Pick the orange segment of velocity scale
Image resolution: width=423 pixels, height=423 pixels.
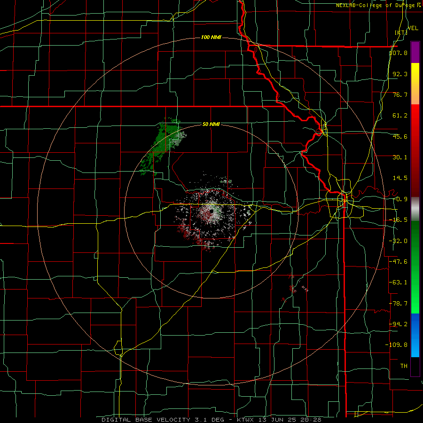click(x=415, y=94)
